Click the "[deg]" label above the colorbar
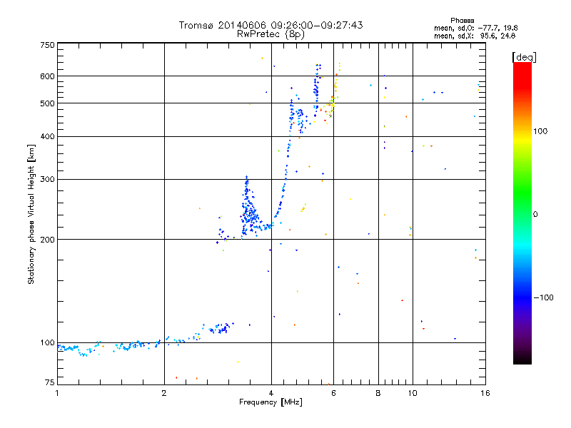The image size is (571, 428). point(524,57)
